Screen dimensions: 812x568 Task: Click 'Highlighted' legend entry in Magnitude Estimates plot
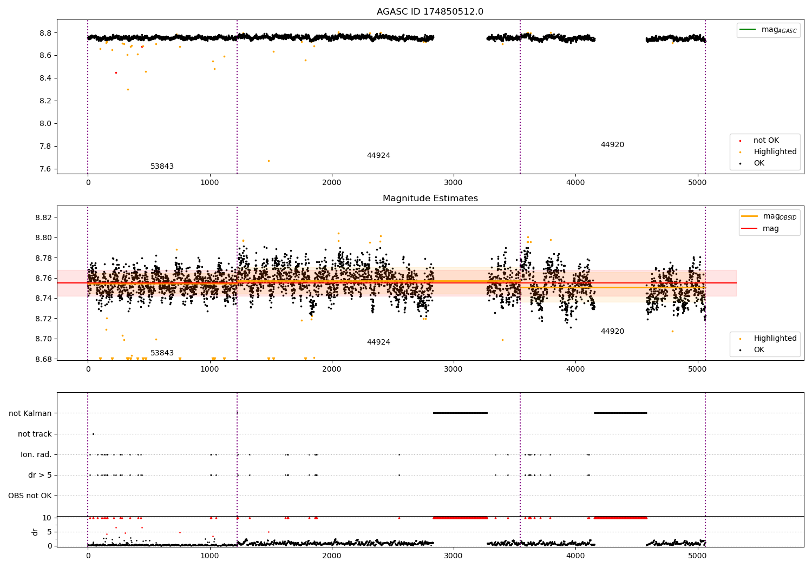[x=775, y=339]
